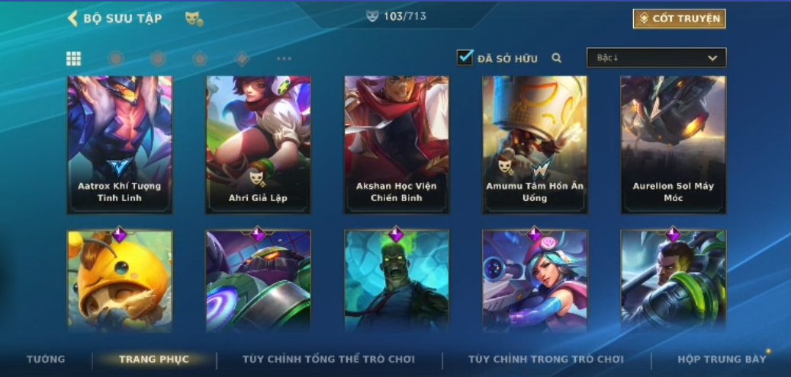Select the Aatrox Khí Tượng Tinh Linh skin
The width and height of the screenshot is (791, 377).
pos(120,145)
